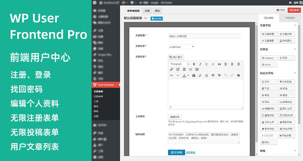Add the 特色图片 field
303x161 pixels.
point(286,41)
